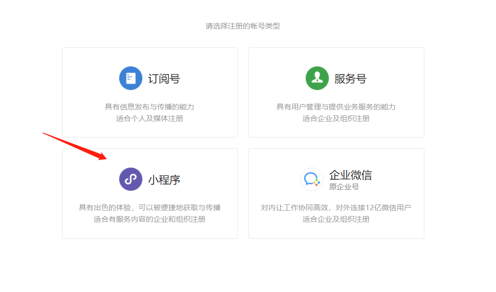Click the 企业微信 chat bubble icon
The image size is (496, 292).
[311, 179]
